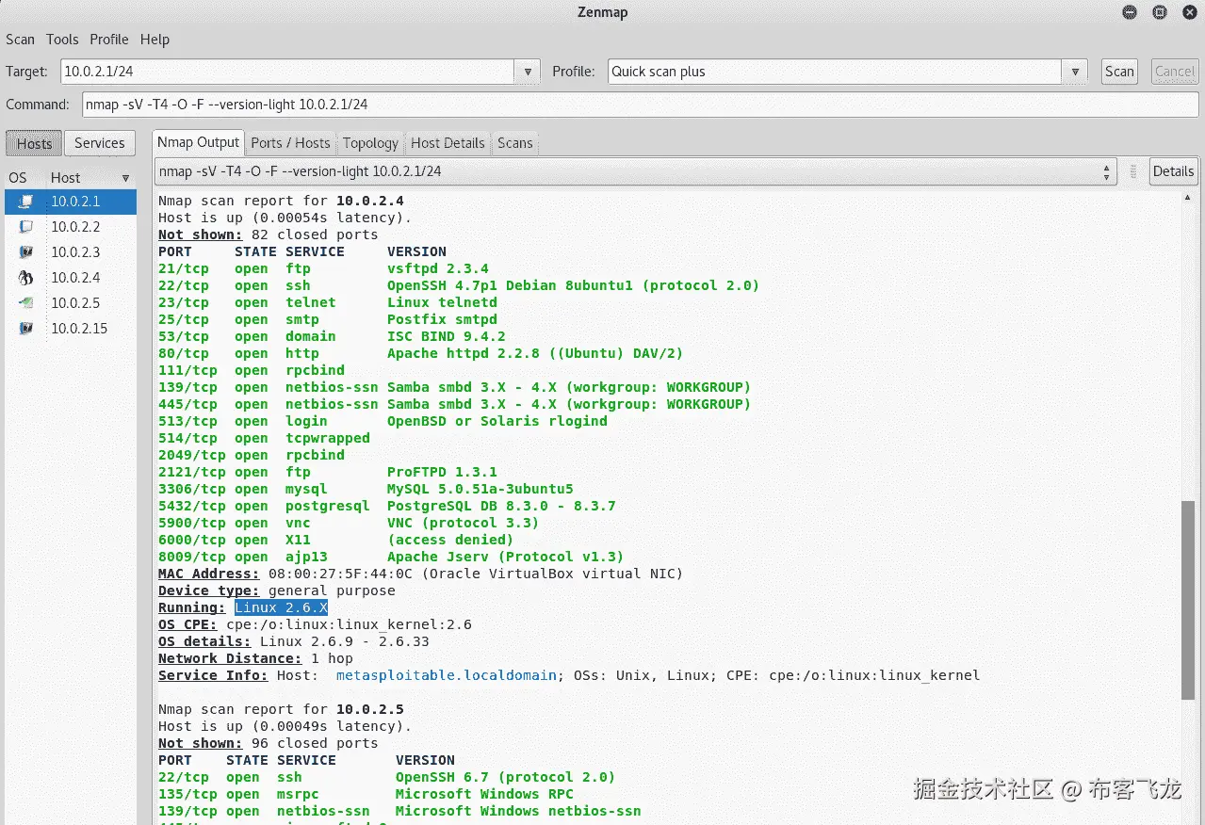
Task: Click 'PostgreSQL DB 8.3.0 - 8.3.7' text
Action: tap(501, 506)
